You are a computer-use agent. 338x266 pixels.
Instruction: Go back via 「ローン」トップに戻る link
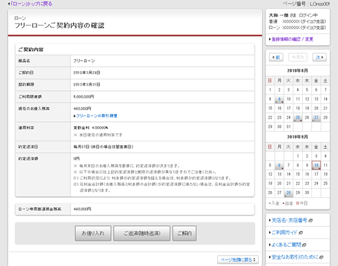coord(31,4)
